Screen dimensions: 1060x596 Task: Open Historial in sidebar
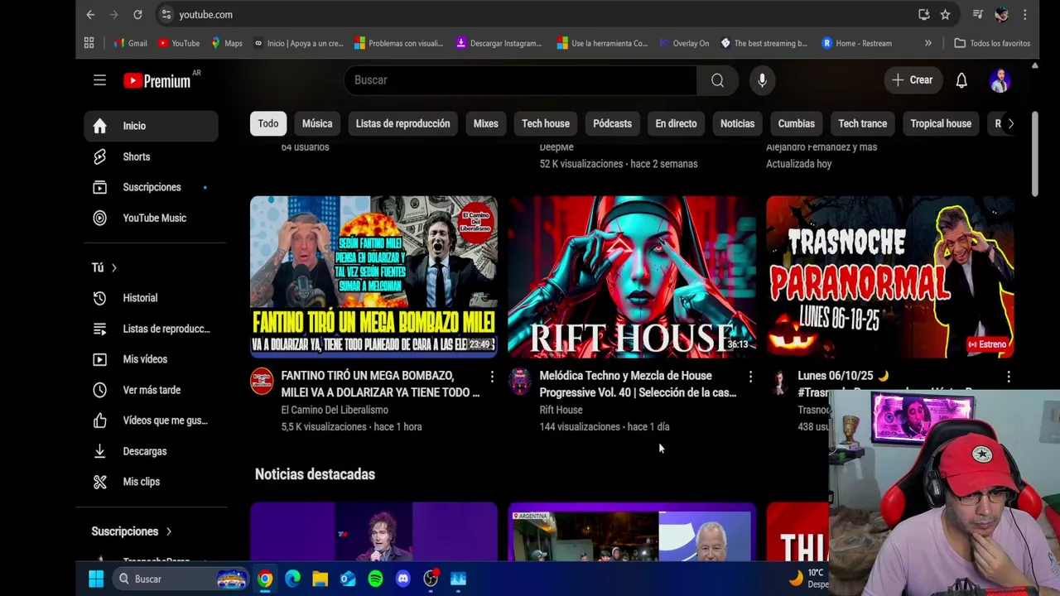tap(151, 298)
